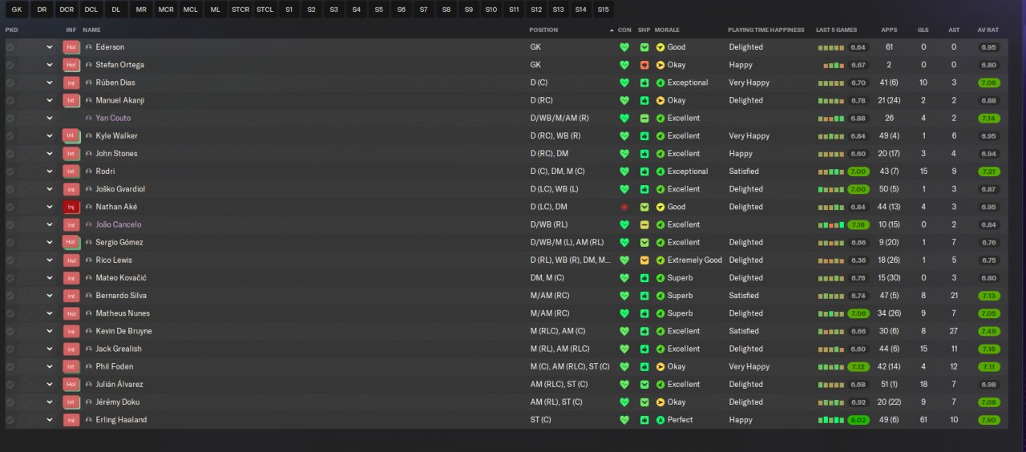Select the S1 substitute slot
Screen dimensions: 1026x452
289,10
